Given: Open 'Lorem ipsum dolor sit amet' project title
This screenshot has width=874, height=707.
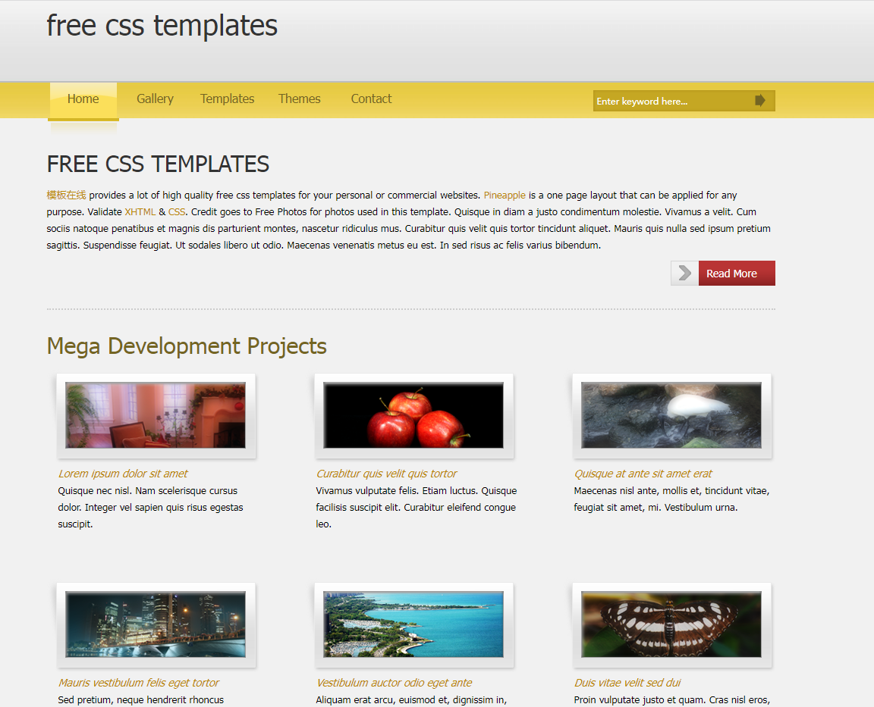Looking at the screenshot, I should click(123, 474).
